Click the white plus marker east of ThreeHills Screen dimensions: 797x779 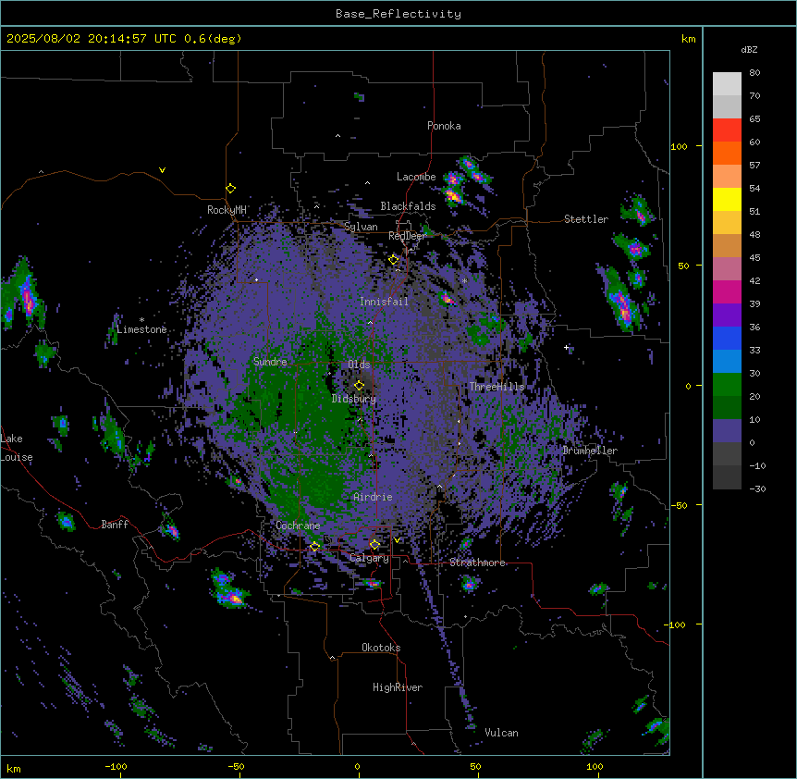[x=566, y=347]
